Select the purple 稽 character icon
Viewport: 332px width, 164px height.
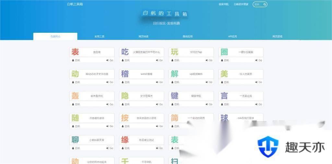tap(125, 74)
